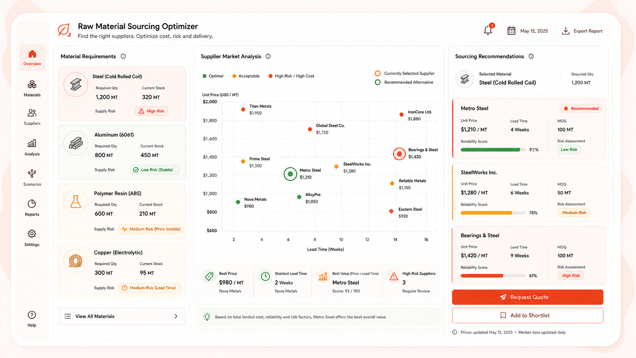Click the calendar date icon
The height and width of the screenshot is (358, 636).
(x=511, y=31)
